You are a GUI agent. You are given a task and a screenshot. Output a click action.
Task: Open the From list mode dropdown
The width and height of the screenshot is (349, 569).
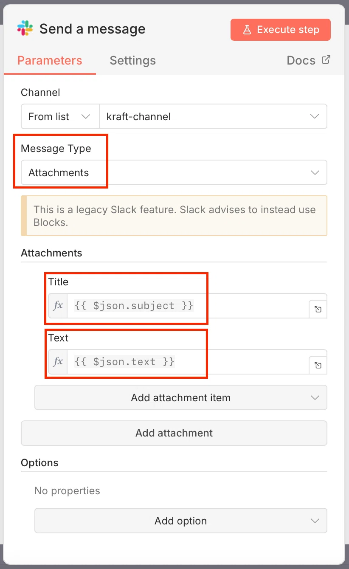[x=60, y=116]
